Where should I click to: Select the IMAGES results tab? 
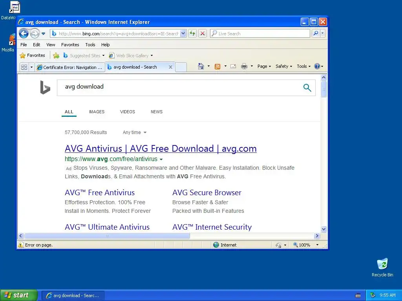[97, 112]
